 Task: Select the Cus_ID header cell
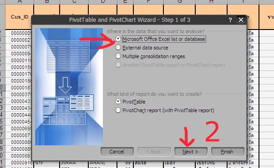20,17
